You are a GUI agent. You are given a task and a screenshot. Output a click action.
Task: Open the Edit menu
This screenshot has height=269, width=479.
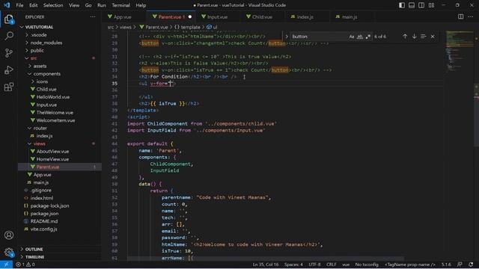click(33, 5)
